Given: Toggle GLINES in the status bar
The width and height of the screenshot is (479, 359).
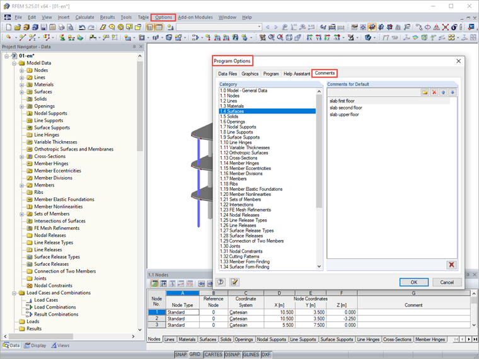Looking at the screenshot, I should click(x=251, y=355).
